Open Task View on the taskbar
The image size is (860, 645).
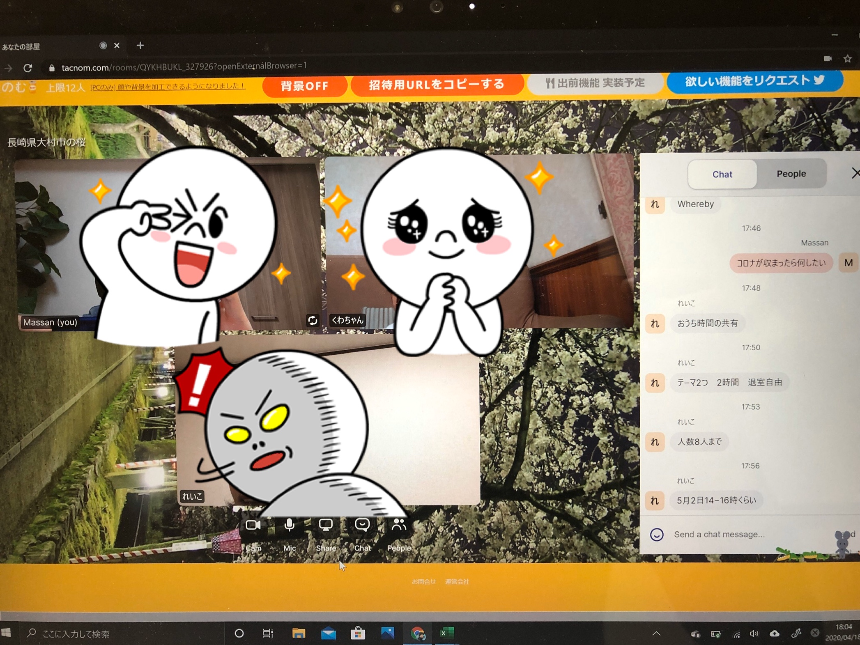coord(268,634)
